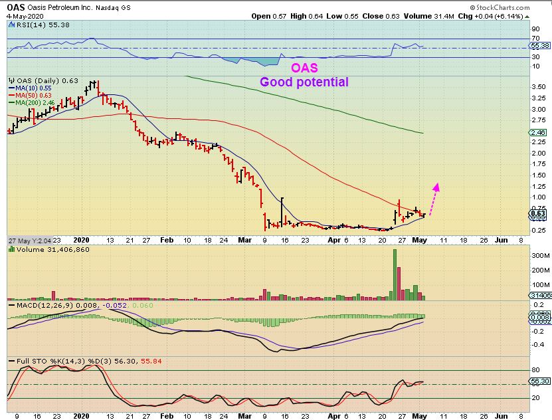
Task: Click May on the price panel date axis
Action: pos(419,240)
